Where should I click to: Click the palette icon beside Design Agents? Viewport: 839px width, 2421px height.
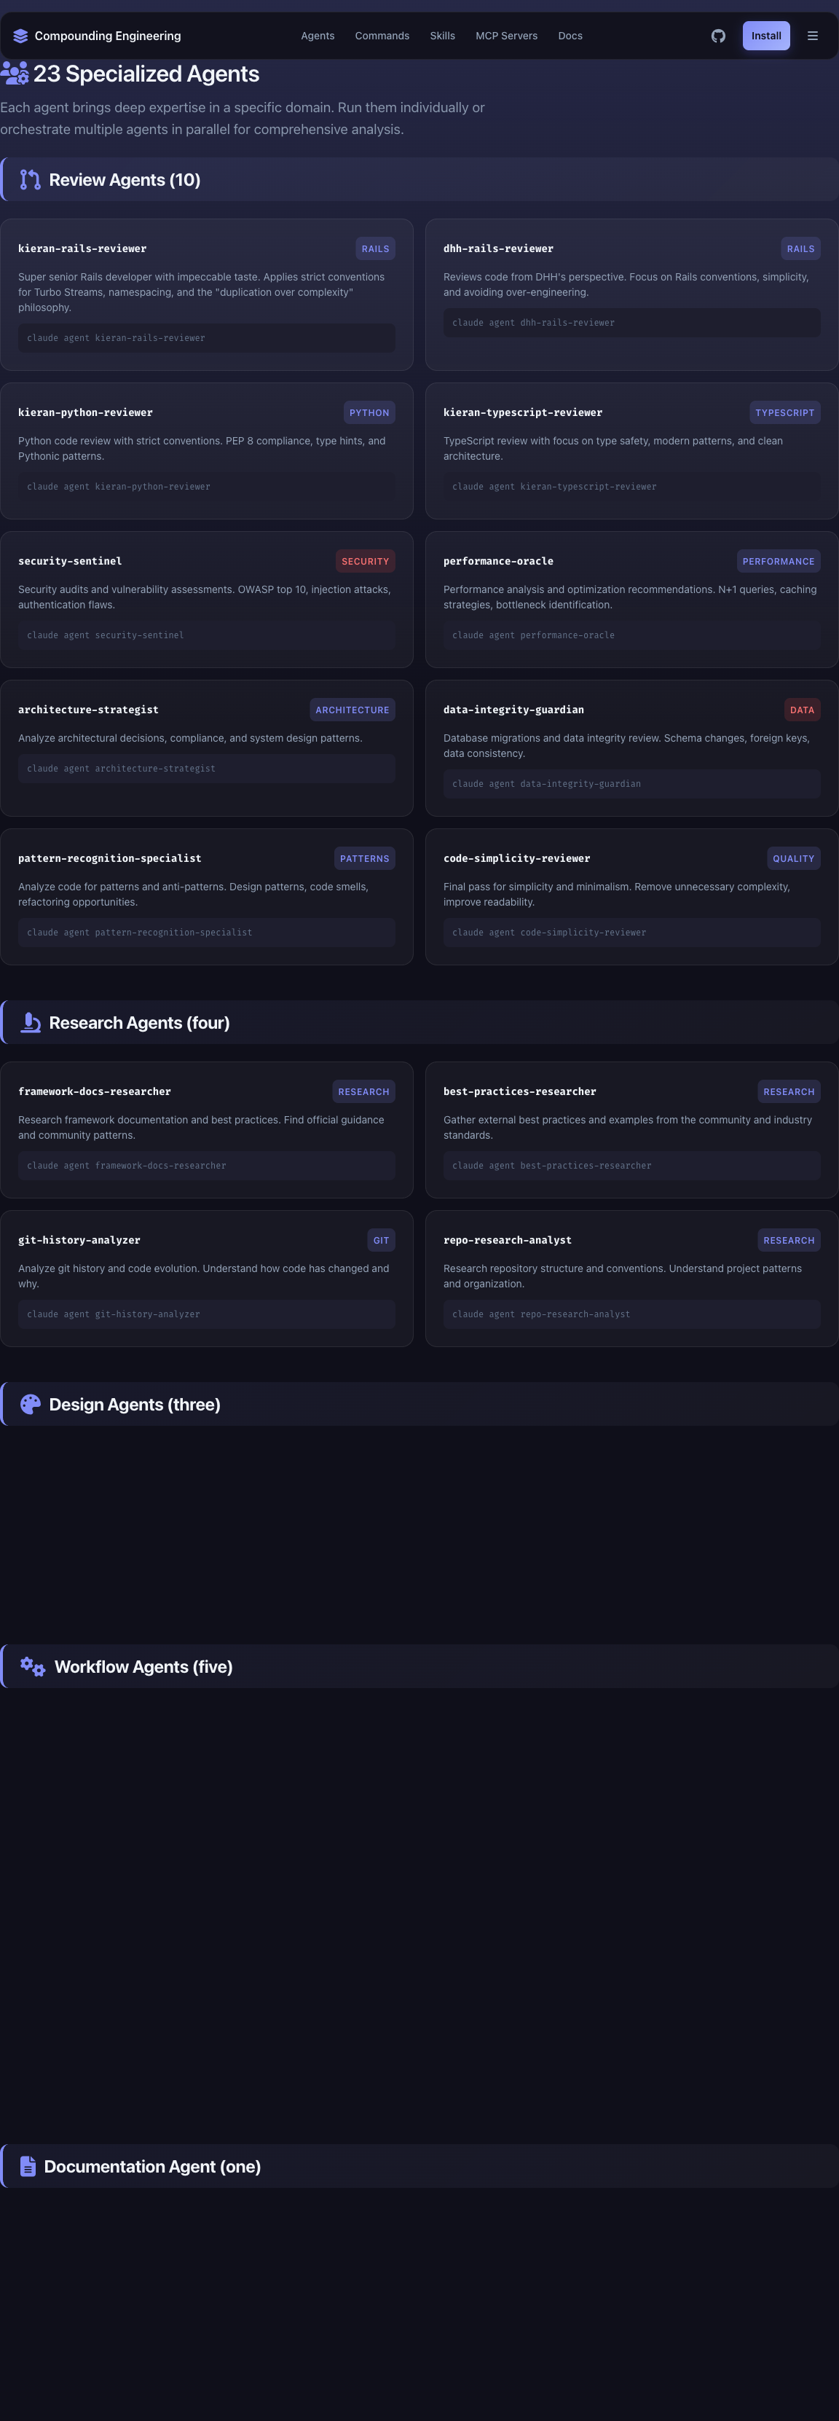click(x=30, y=1404)
